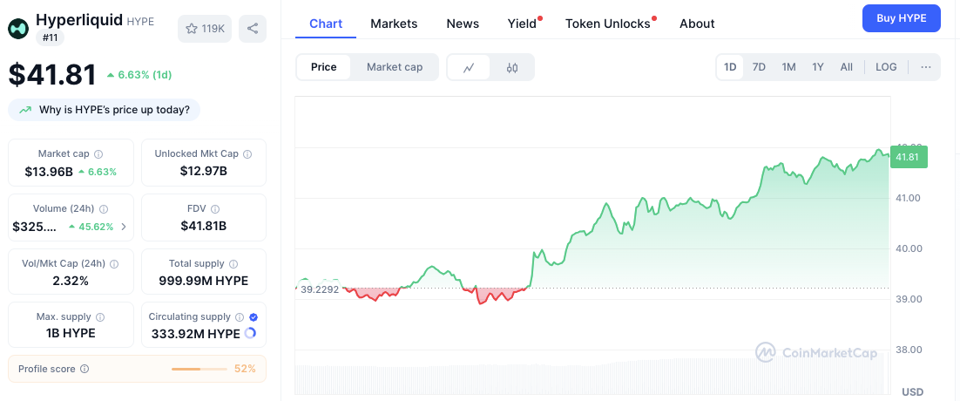Click the circulating supply progress ring

coord(250,334)
